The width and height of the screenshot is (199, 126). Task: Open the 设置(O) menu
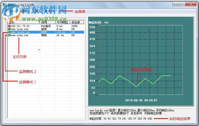coord(24,11)
